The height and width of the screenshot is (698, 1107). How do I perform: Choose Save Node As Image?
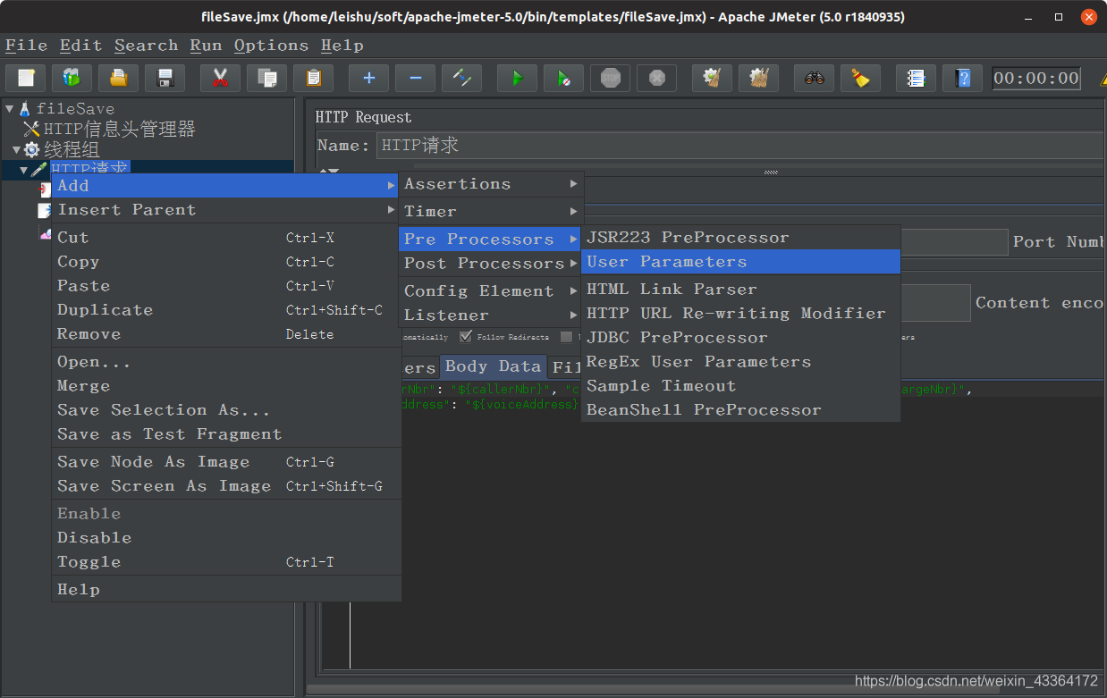(x=226, y=462)
